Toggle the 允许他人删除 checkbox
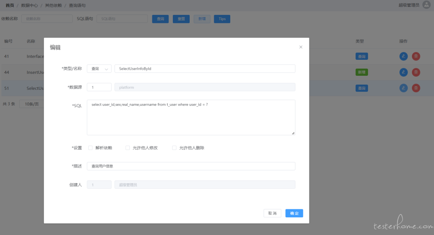 coord(174,148)
